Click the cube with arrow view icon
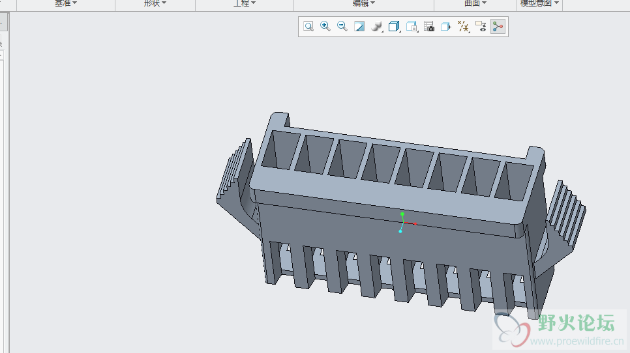Screen dimensions: 630x353 446,27
